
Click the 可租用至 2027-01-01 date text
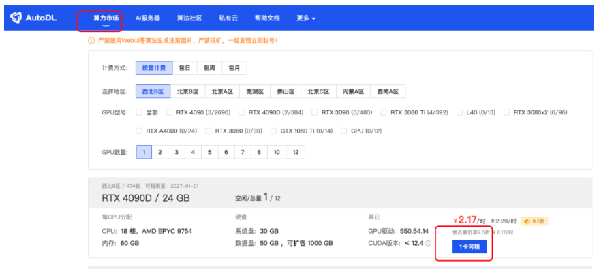(172, 186)
